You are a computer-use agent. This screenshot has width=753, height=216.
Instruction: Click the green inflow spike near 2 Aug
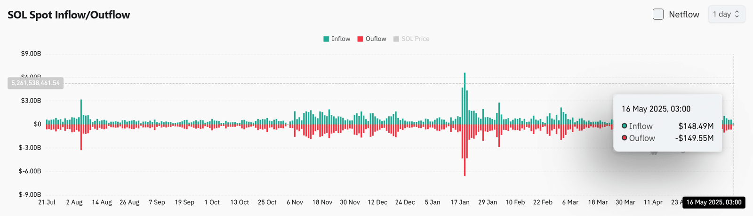81,112
